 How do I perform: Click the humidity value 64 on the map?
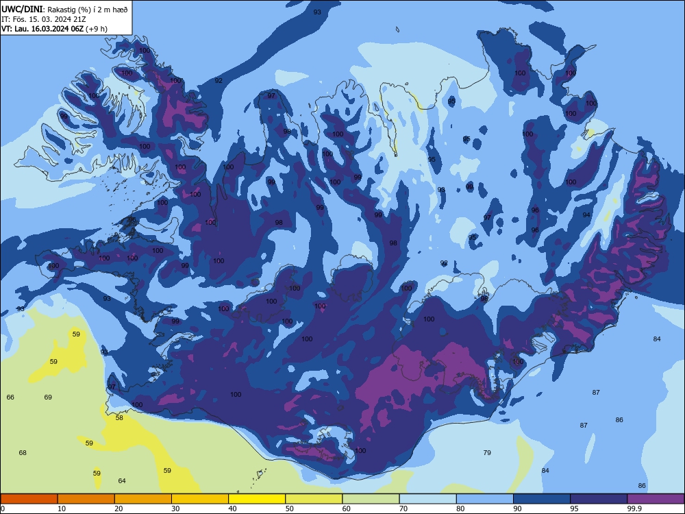(122, 481)
